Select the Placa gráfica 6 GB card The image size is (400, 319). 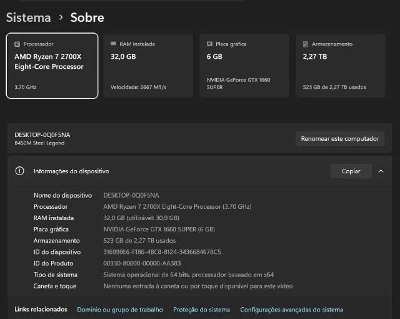click(244, 66)
